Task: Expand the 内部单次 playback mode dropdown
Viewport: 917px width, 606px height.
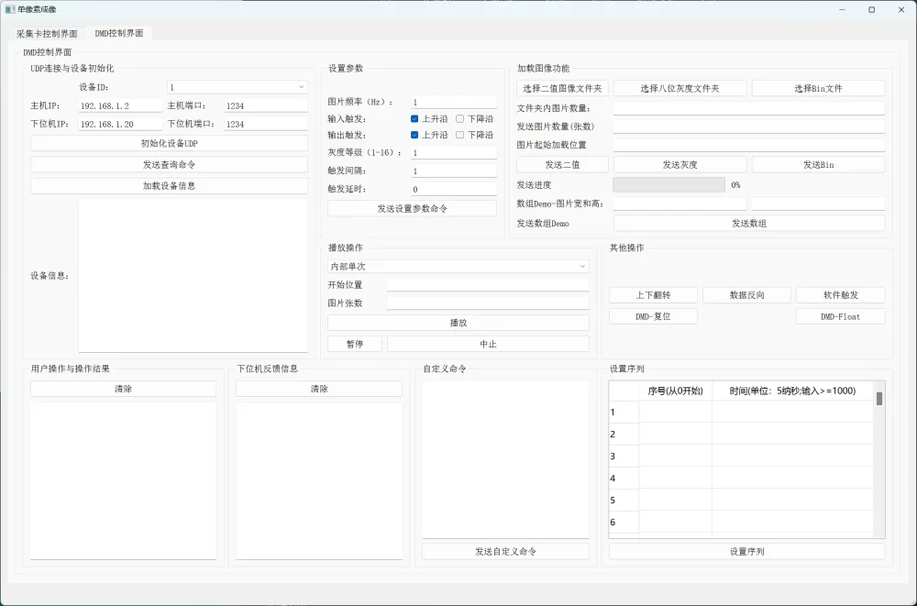Action: pyautogui.click(x=458, y=266)
